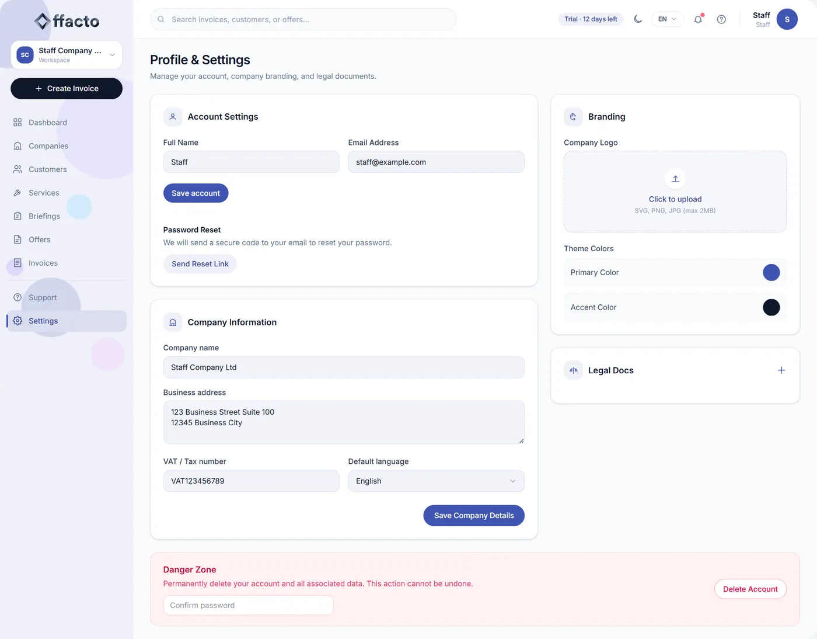Screen dimensions: 817x639
Task: Pick the Primary Color swatch
Action: pyautogui.click(x=771, y=272)
